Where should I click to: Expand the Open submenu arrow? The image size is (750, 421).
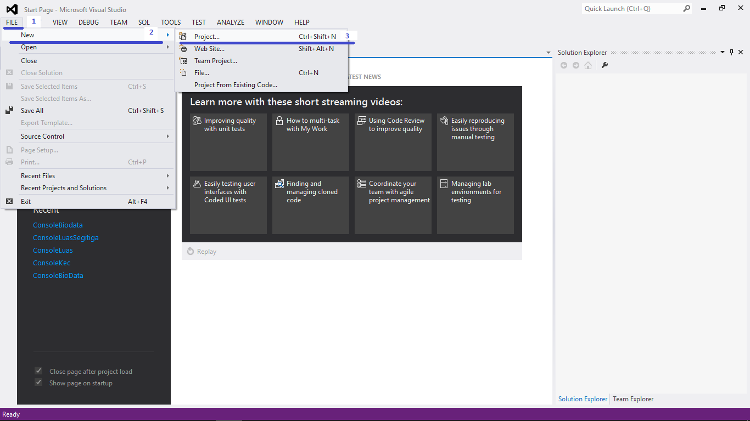(167, 47)
